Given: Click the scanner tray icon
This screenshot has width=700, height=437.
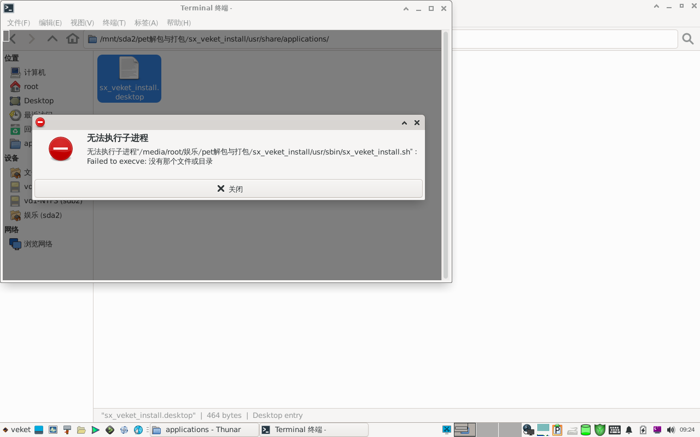Looking at the screenshot, I should tap(571, 430).
